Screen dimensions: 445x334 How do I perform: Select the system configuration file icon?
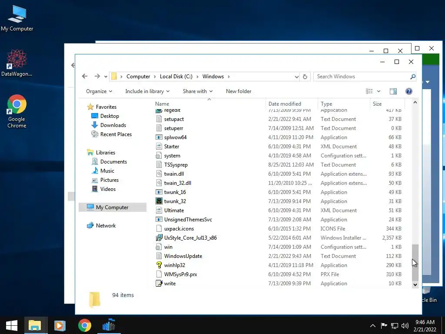(x=159, y=156)
